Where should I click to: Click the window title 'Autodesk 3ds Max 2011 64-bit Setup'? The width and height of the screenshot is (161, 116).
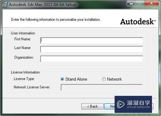(x=42, y=5)
